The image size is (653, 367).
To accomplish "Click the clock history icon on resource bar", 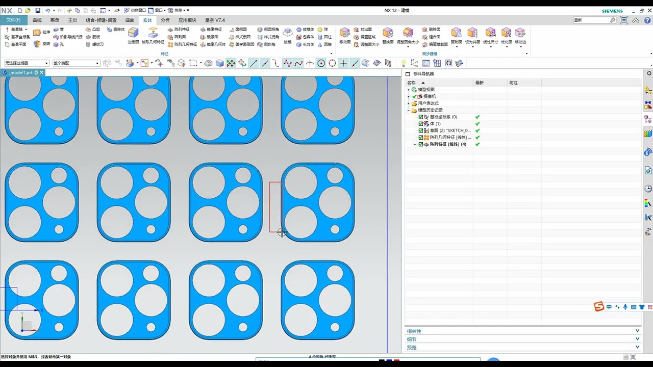I will pos(648,189).
